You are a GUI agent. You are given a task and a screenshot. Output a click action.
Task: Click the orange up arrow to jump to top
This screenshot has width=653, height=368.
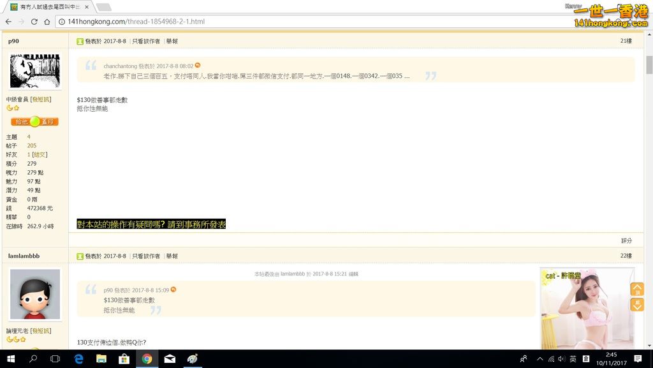pos(637,289)
